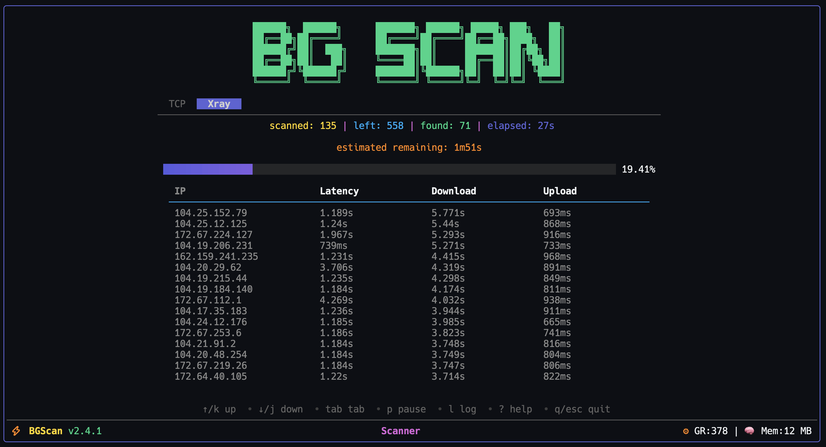Viewport: 826px width, 447px height.
Task: Select row with IP 104.20.48.254
Action: (409, 354)
